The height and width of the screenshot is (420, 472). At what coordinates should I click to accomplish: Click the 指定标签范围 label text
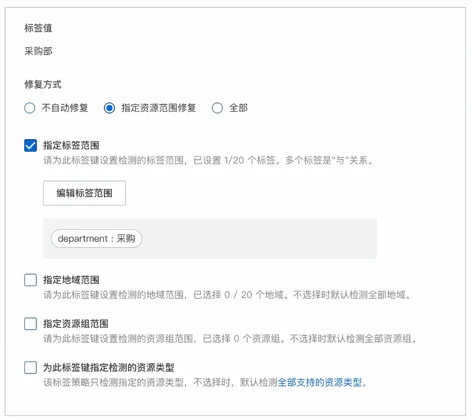coord(71,146)
